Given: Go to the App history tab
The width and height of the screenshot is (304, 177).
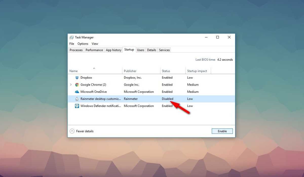Looking at the screenshot, I should point(113,50).
